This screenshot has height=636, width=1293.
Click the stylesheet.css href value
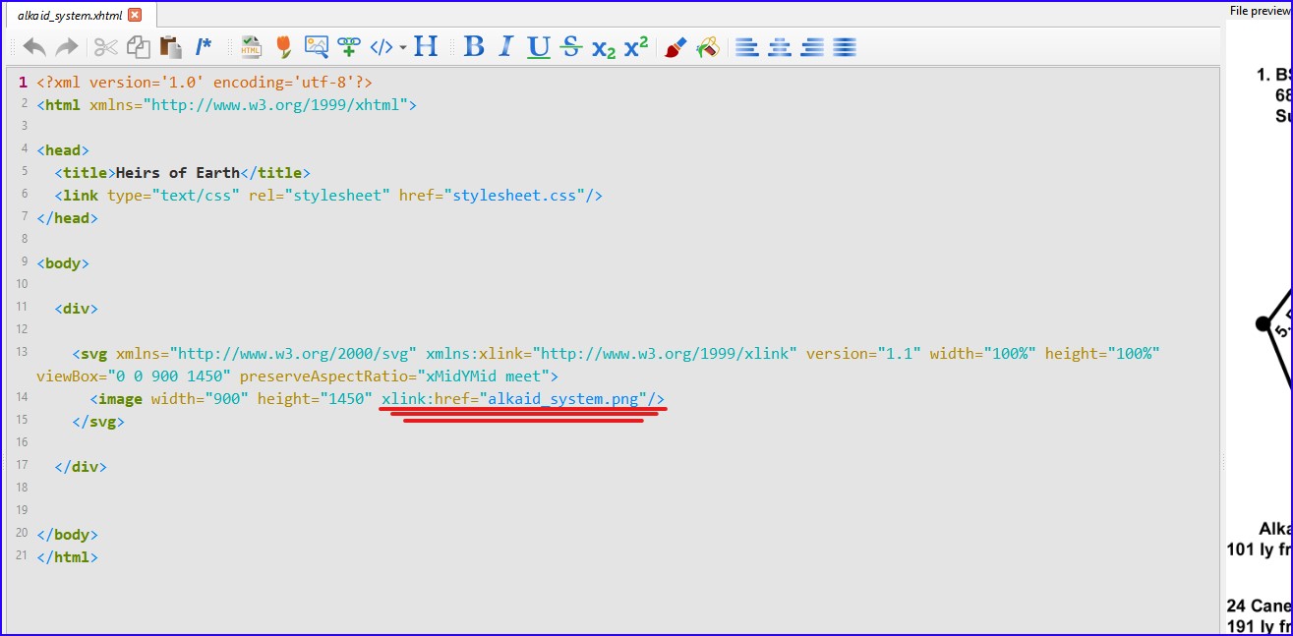point(514,196)
